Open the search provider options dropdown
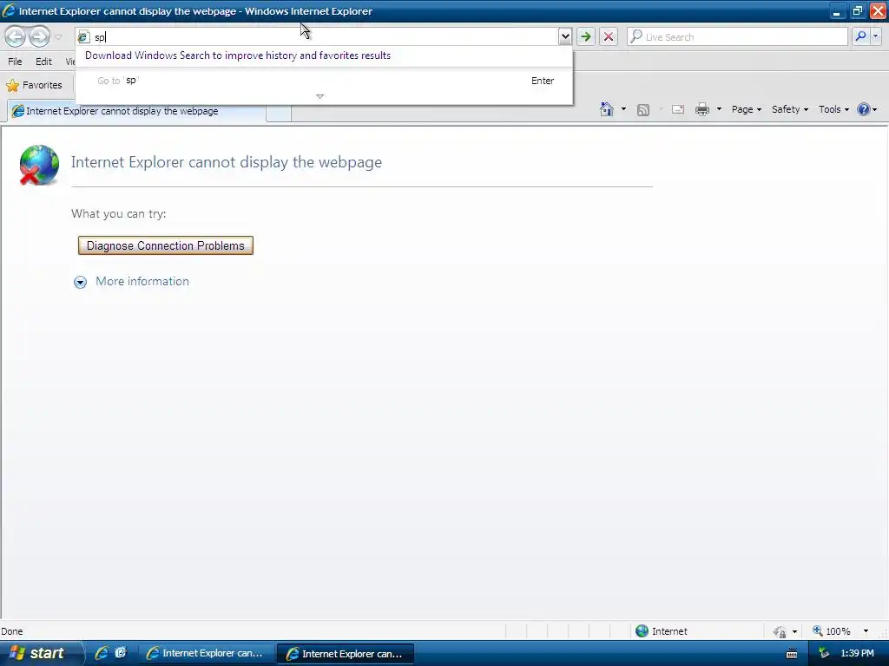The image size is (889, 666). click(x=875, y=36)
